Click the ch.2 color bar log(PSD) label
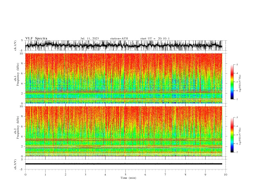The width and height of the screenshot is (254, 196). click(x=240, y=136)
